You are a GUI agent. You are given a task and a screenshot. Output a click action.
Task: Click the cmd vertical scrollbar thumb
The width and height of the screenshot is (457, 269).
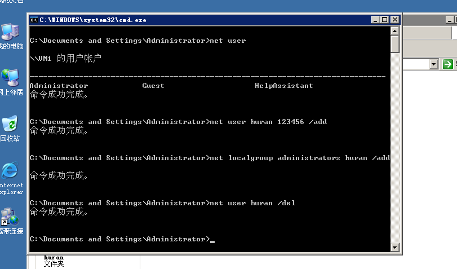[x=395, y=43]
